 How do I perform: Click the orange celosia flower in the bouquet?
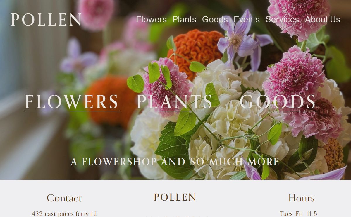click(x=195, y=53)
